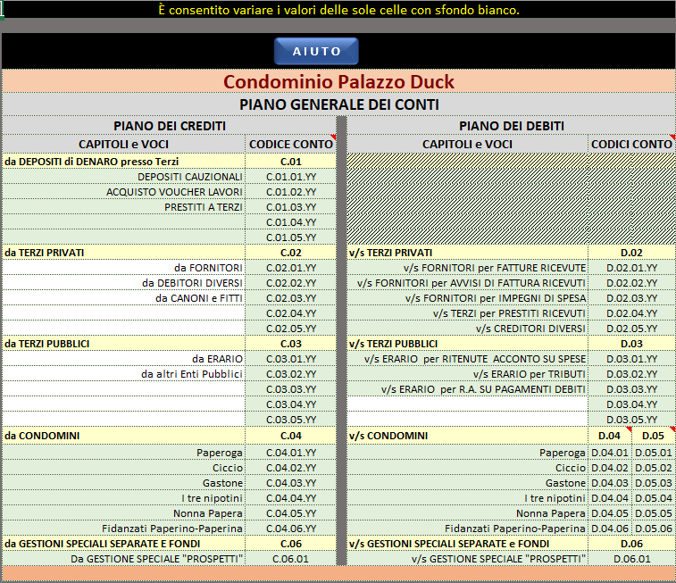The image size is (676, 583).
Task: Click the CODICE CONTO header in credits
Action: (x=291, y=144)
